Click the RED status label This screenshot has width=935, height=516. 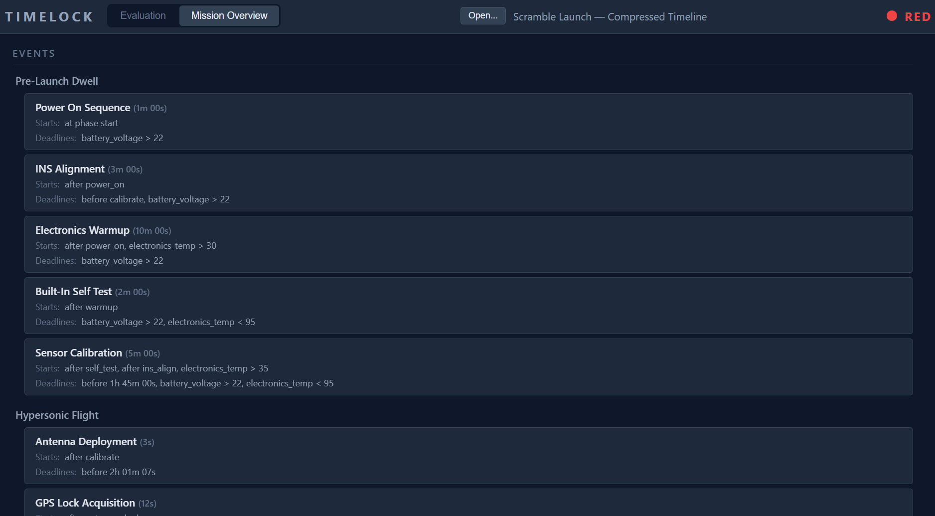pyautogui.click(x=918, y=16)
